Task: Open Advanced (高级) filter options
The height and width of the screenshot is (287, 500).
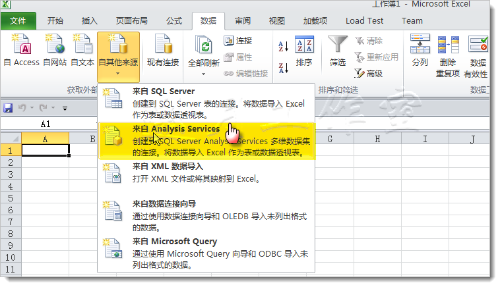Action: click(369, 74)
